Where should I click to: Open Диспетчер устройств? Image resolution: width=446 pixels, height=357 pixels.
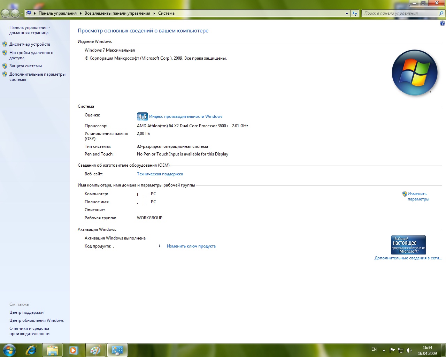[30, 44]
